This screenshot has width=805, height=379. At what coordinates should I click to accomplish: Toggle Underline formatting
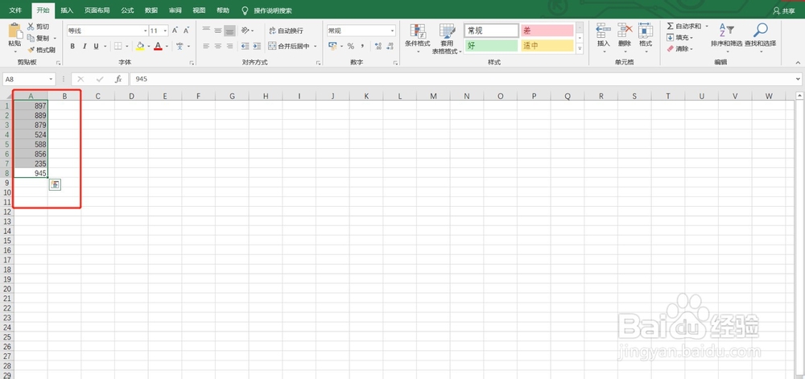(96, 46)
